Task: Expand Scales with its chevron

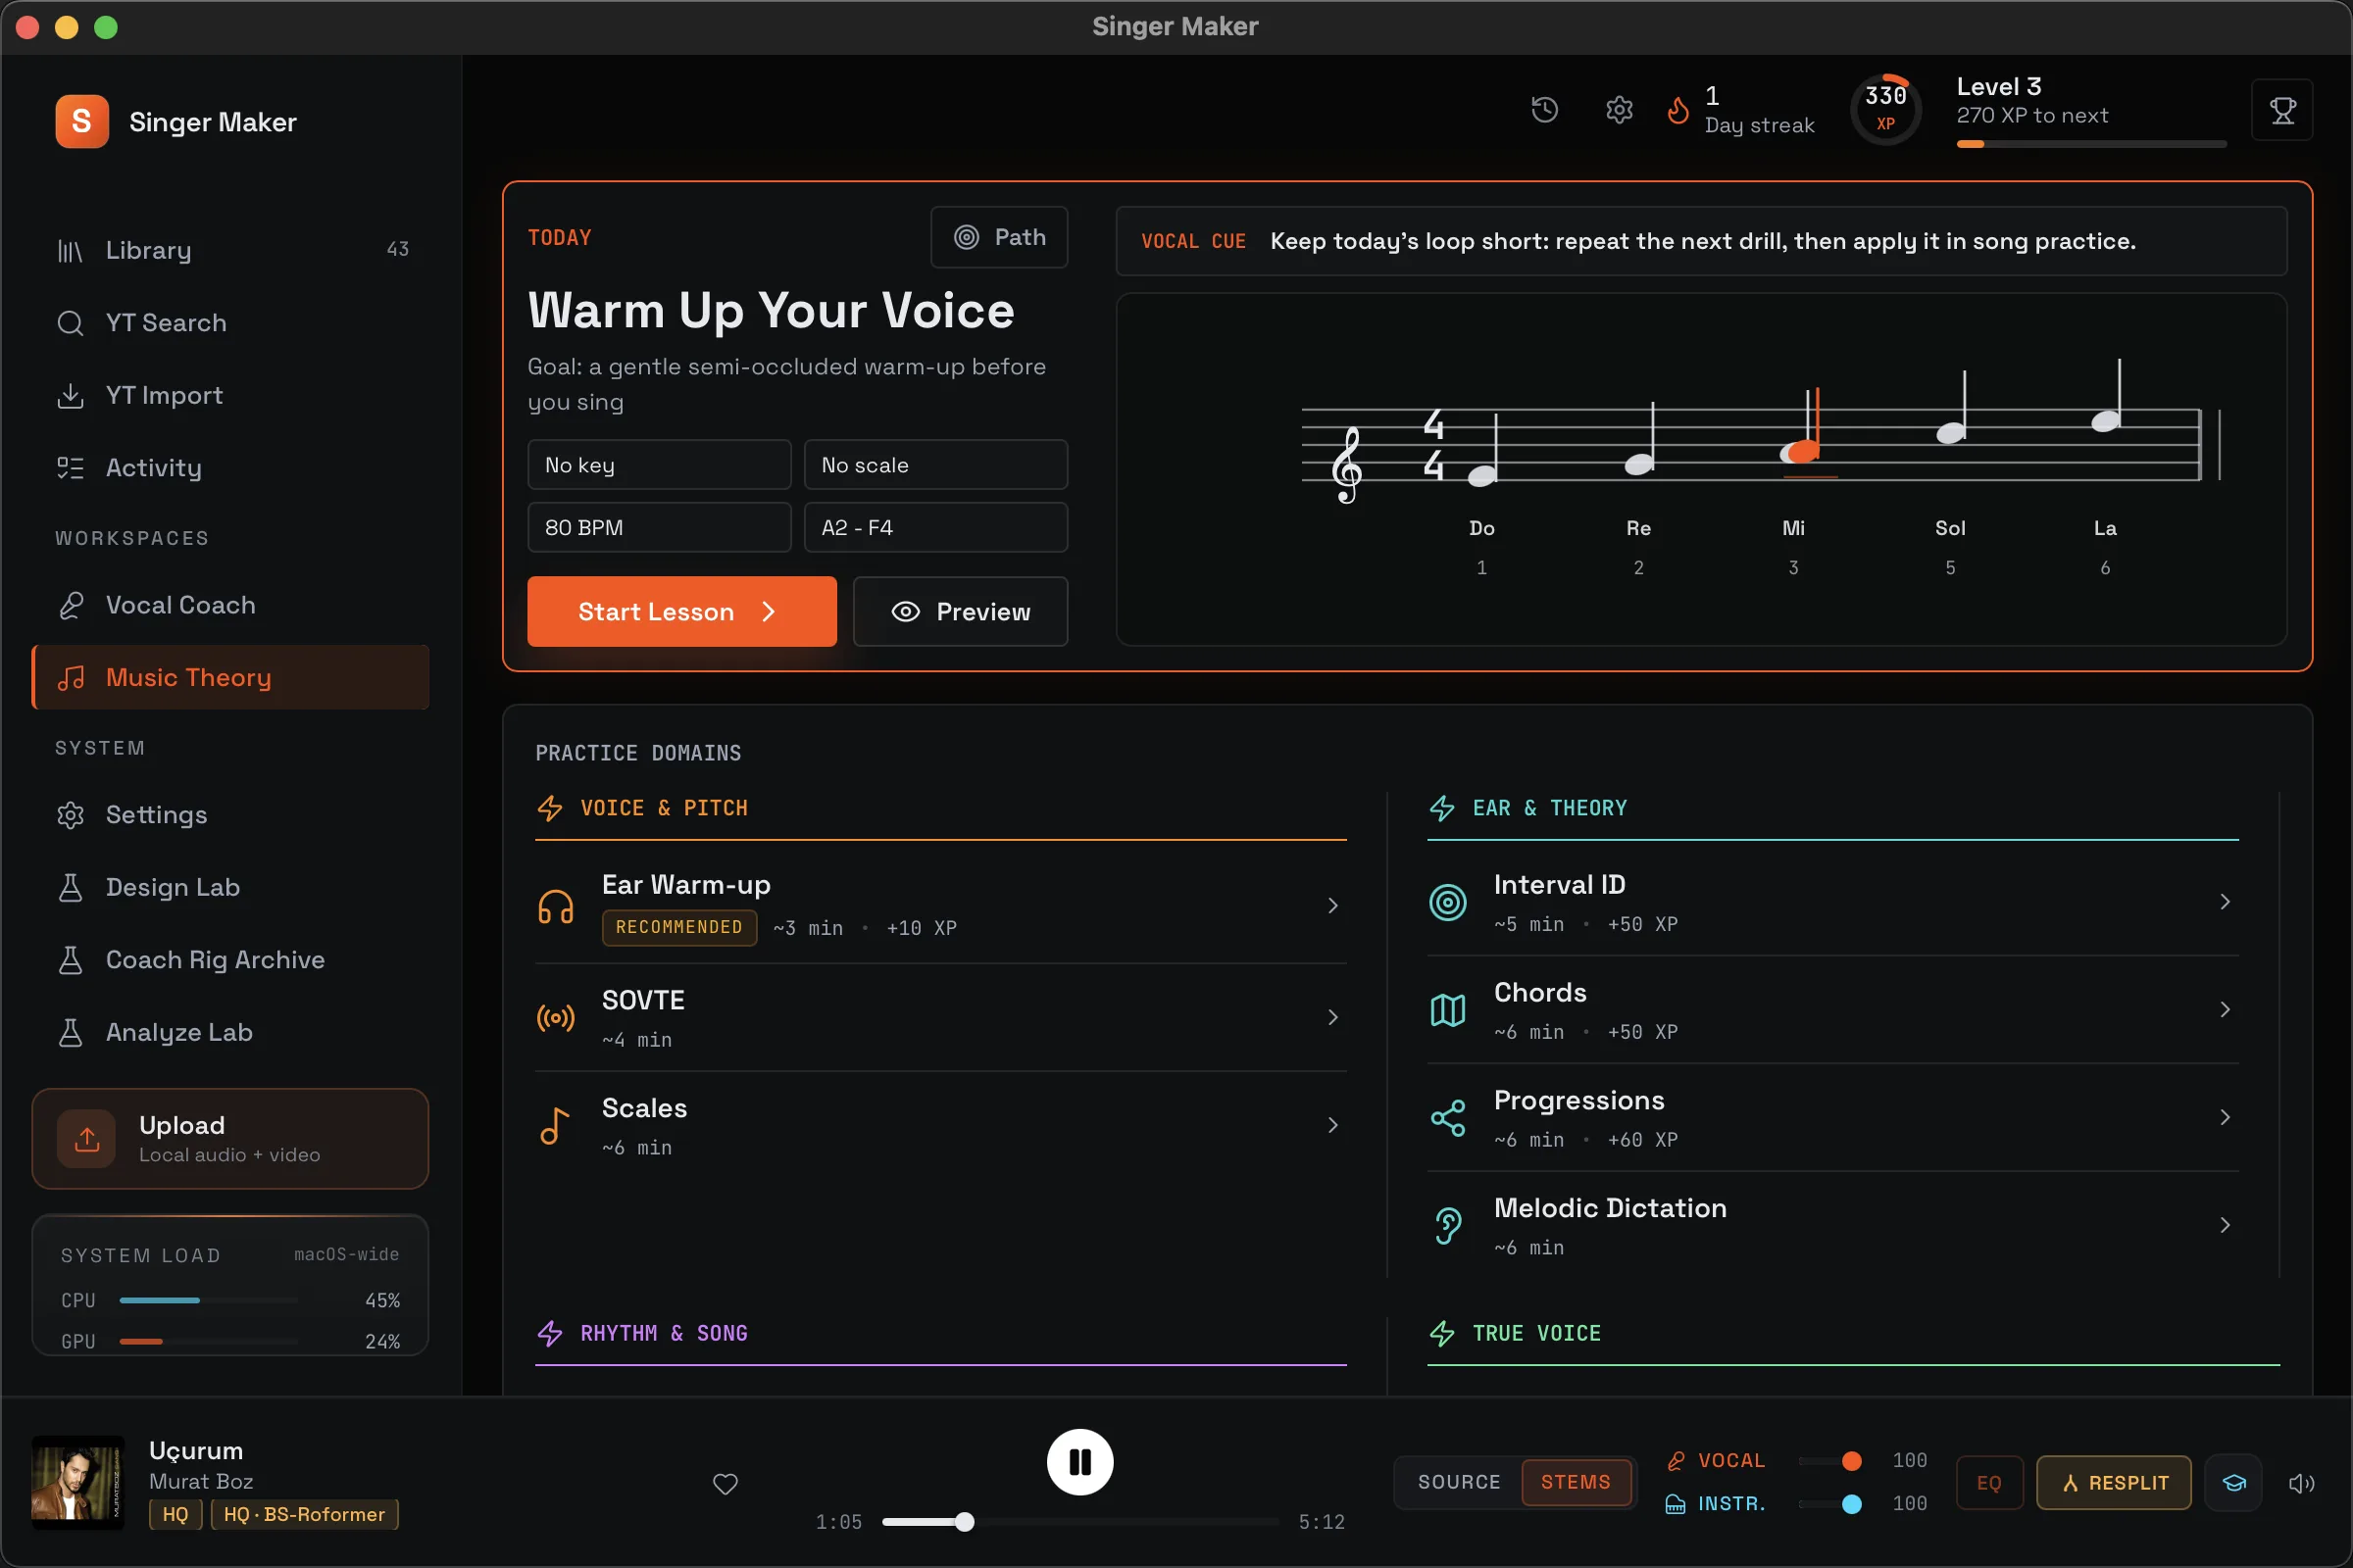Action: [x=1332, y=1126]
